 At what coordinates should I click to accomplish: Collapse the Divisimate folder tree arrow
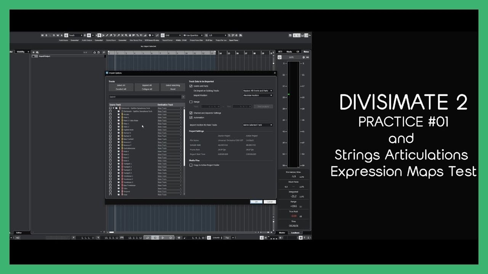pyautogui.click(x=114, y=108)
